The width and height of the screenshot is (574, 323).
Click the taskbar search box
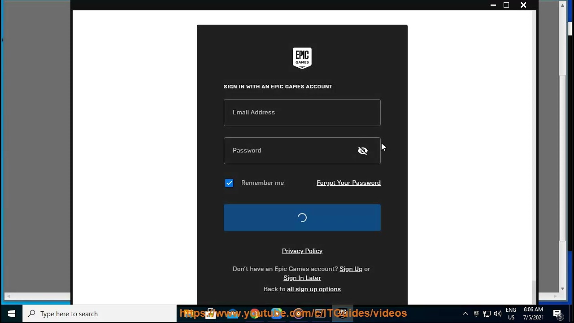coord(100,314)
